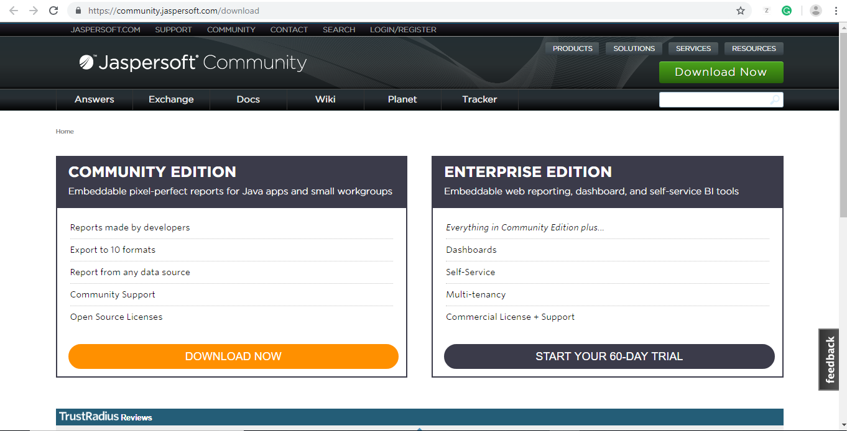
Task: Open the CONTACT top link
Action: [289, 29]
